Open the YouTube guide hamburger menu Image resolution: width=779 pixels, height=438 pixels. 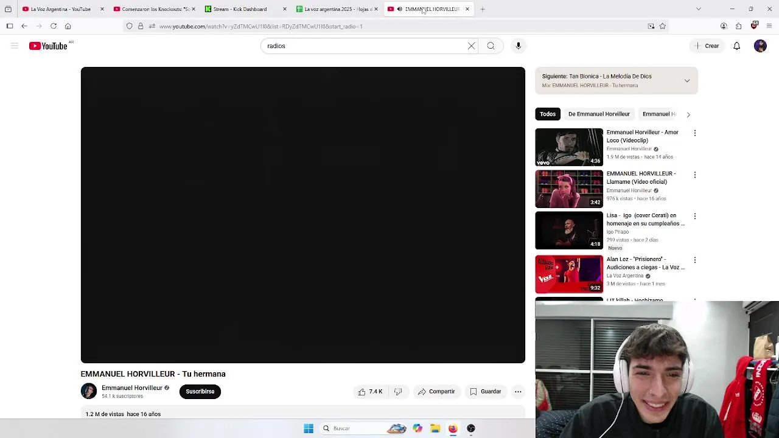coord(15,46)
